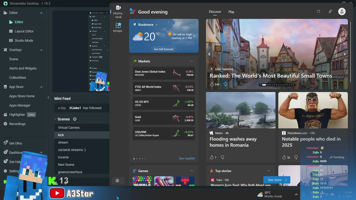
Task: Click the Recordings sidebar icon
Action: tap(5, 124)
